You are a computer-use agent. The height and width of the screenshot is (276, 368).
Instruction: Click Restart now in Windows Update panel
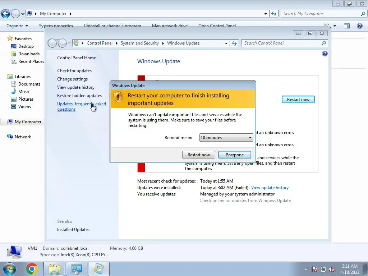pos(298,100)
